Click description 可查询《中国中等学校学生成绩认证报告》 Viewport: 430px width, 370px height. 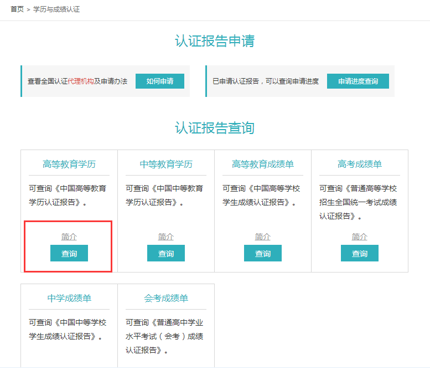tap(68, 330)
